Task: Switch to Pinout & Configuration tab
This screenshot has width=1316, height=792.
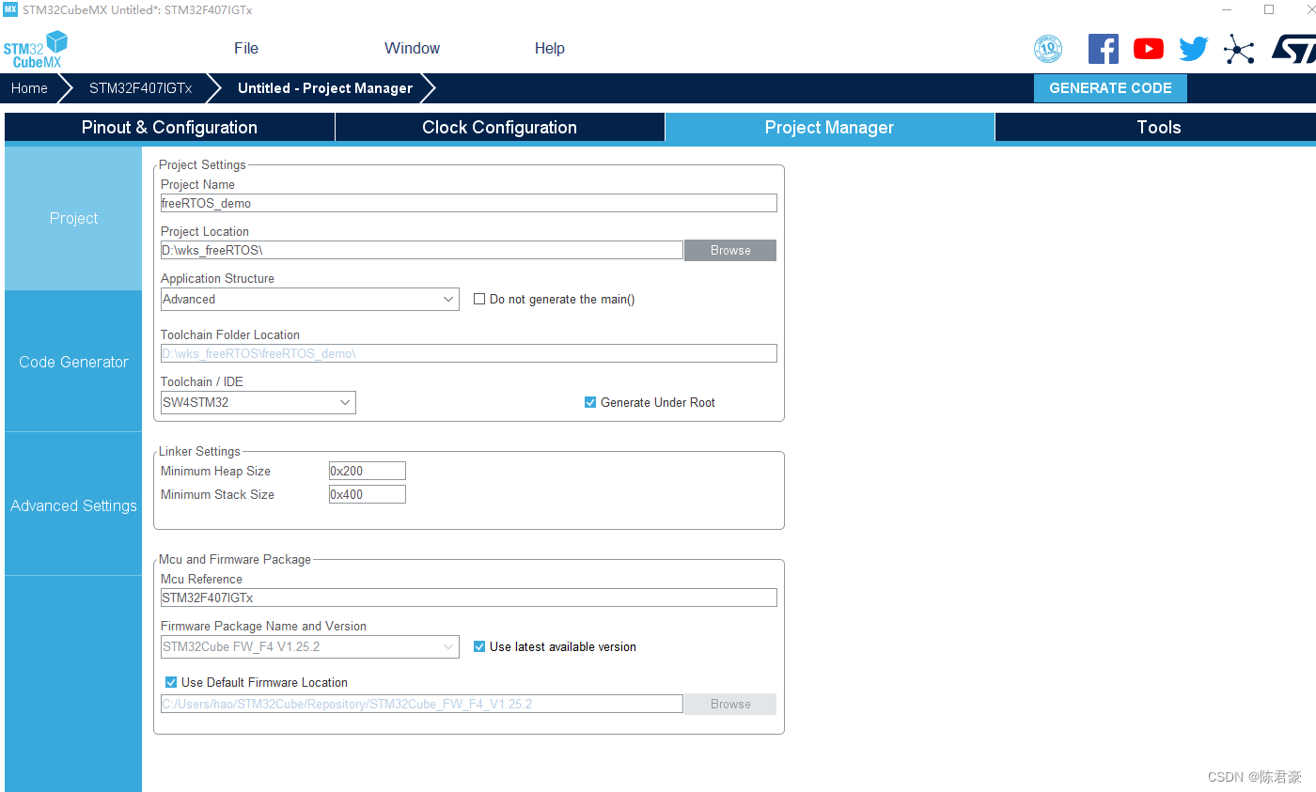Action: [x=169, y=128]
